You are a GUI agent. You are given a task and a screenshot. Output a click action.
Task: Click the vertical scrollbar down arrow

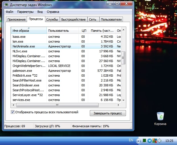tap(123, 100)
